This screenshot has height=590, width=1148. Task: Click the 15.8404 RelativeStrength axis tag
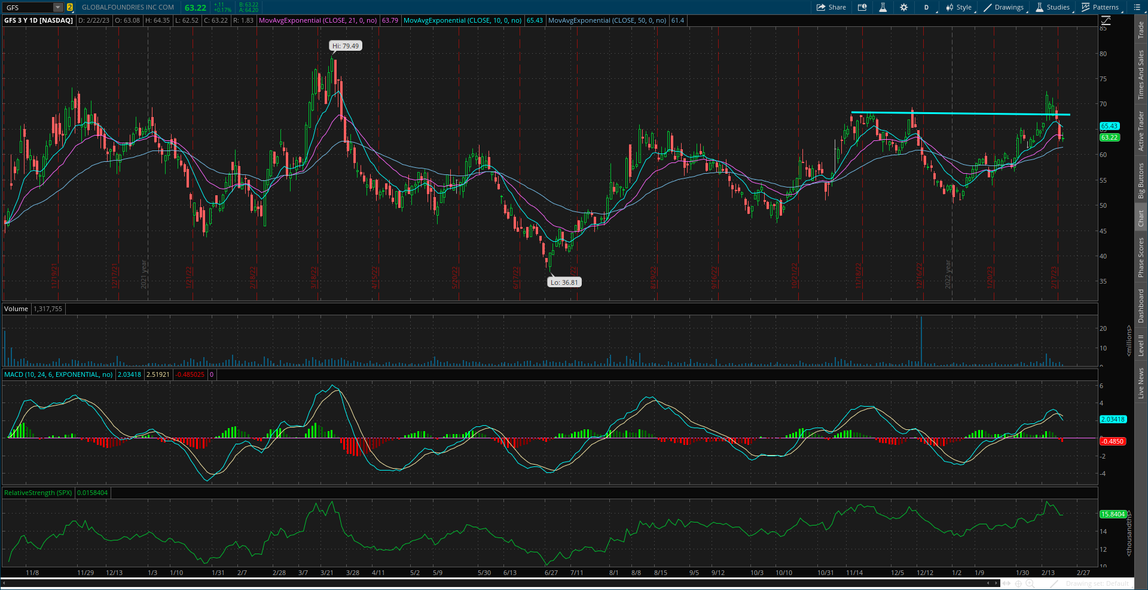click(x=1113, y=514)
